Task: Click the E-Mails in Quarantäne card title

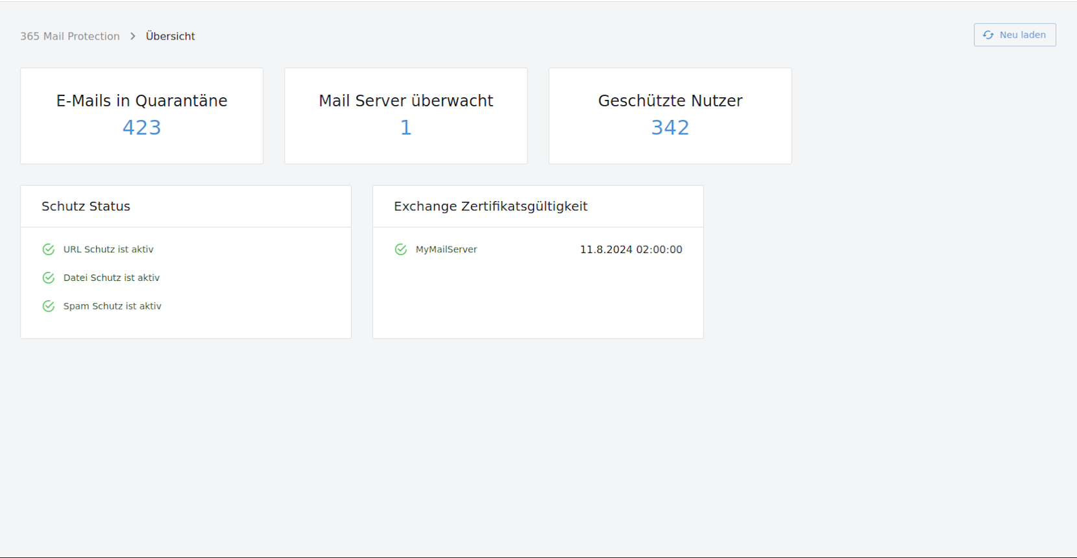Action: click(x=141, y=101)
